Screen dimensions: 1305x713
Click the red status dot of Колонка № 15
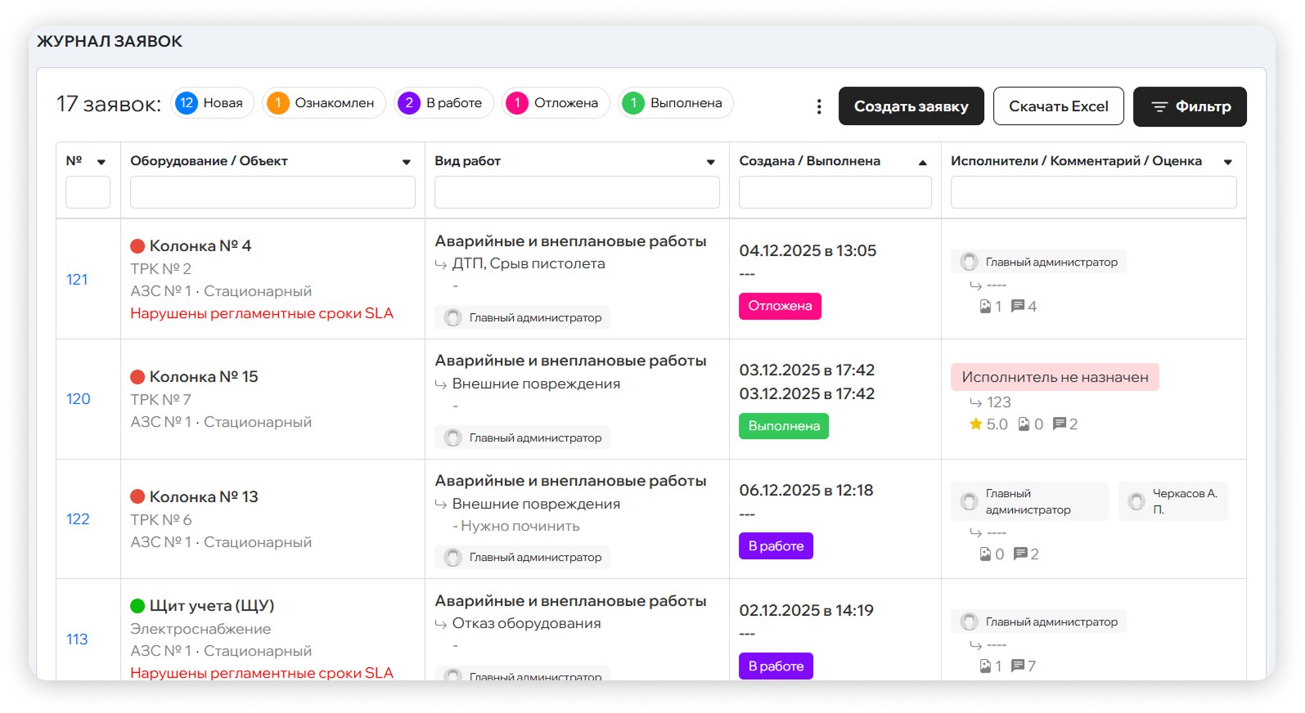(137, 377)
